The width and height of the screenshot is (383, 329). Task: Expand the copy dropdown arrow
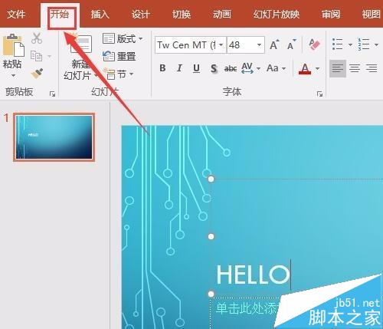pos(50,56)
